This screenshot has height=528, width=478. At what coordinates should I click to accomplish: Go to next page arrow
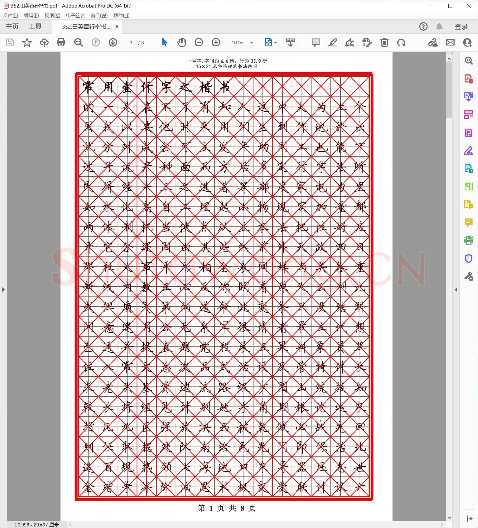point(113,42)
